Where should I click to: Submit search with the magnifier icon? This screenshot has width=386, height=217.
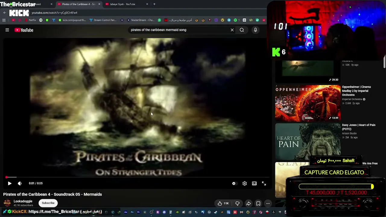click(242, 30)
